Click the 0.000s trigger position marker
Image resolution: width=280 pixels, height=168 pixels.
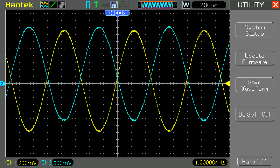[x=117, y=14]
